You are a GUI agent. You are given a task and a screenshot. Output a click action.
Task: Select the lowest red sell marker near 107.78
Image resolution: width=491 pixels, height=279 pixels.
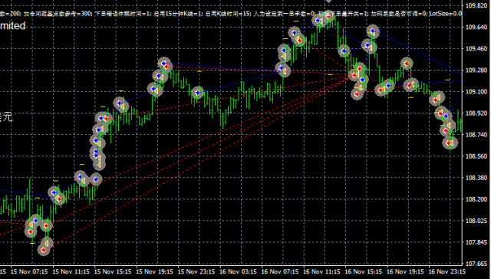pos(44,250)
